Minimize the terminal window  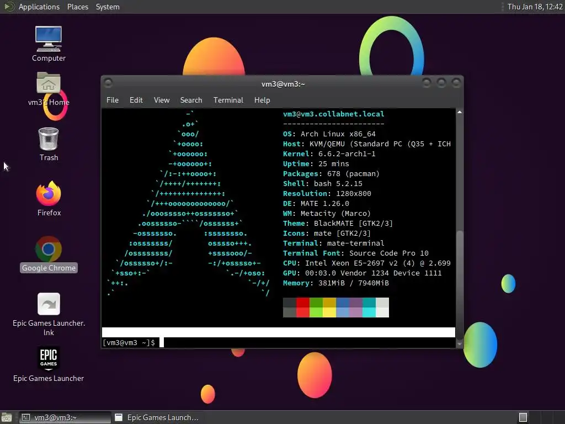pyautogui.click(x=427, y=83)
